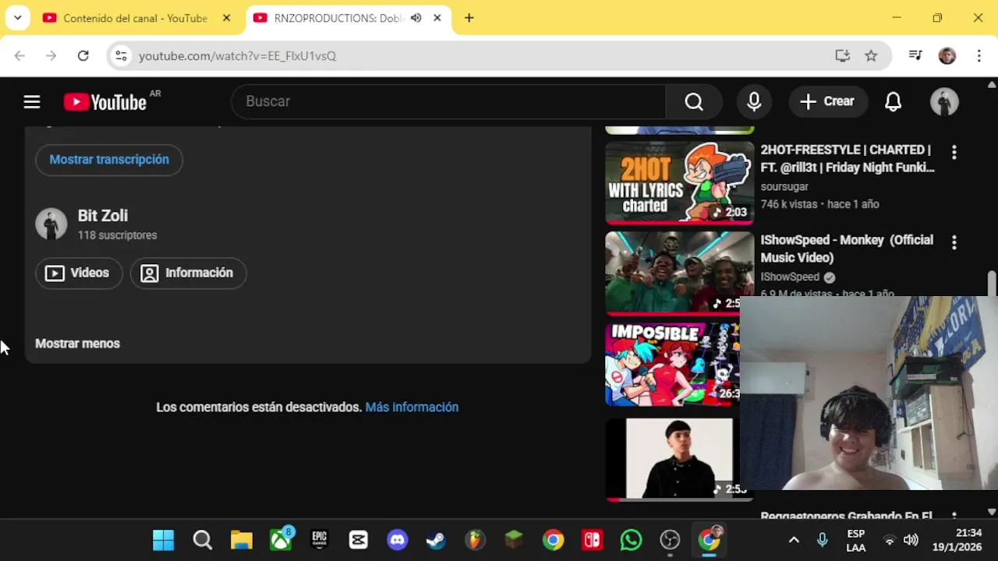Open the channel Información button
998x561 pixels.
(x=188, y=273)
